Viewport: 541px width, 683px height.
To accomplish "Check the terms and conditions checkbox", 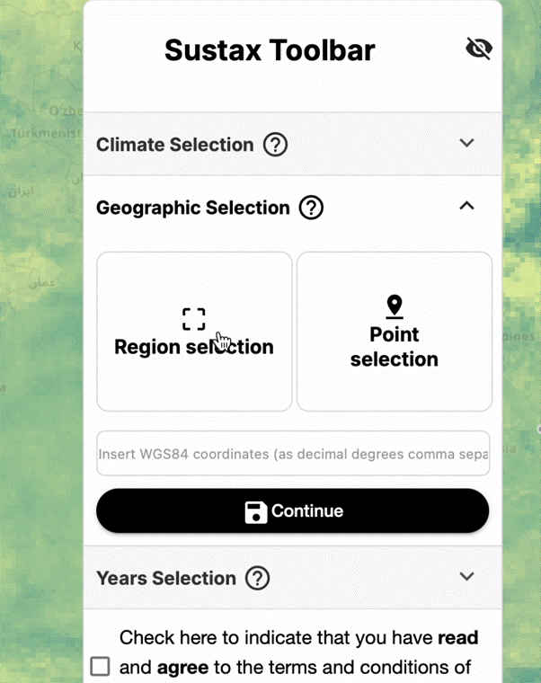I will [x=101, y=667].
